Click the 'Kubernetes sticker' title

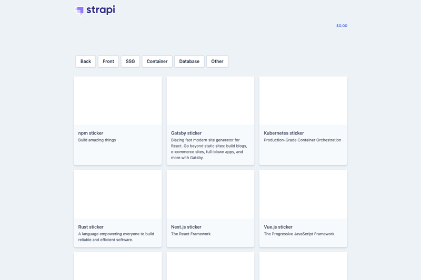pos(284,133)
